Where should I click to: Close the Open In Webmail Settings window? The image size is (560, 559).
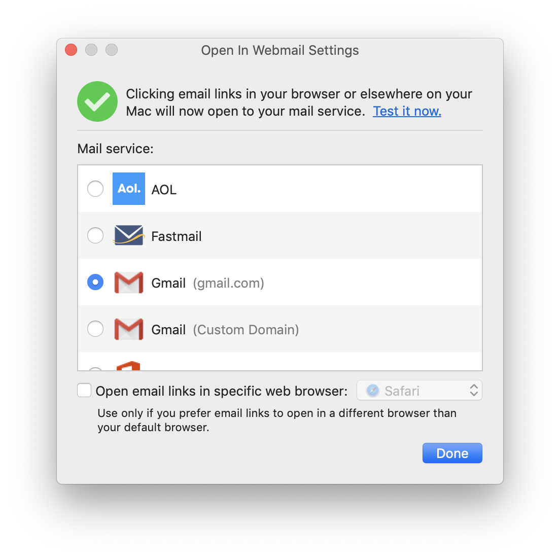71,50
